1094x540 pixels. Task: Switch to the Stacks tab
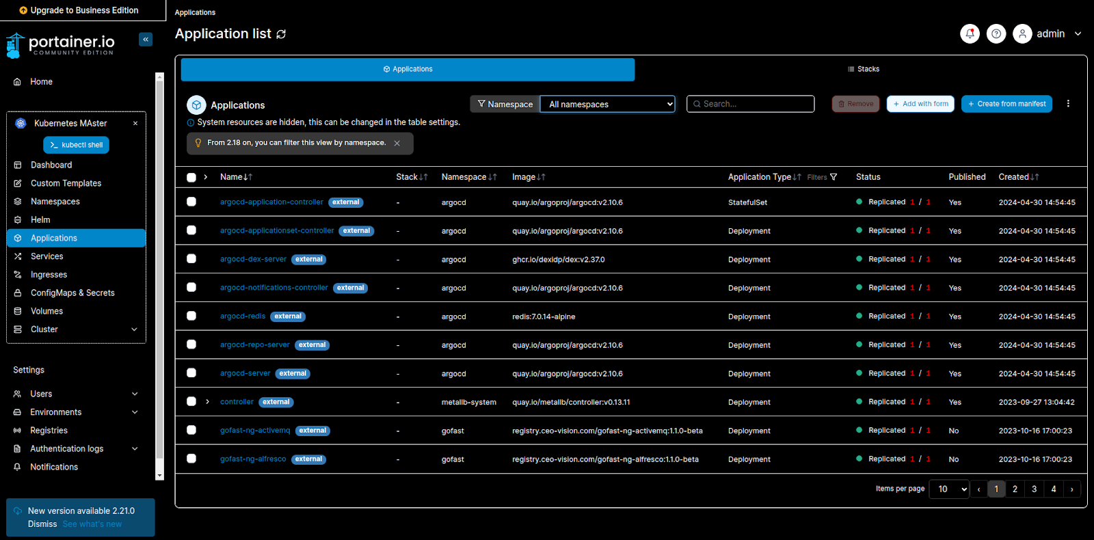[863, 69]
